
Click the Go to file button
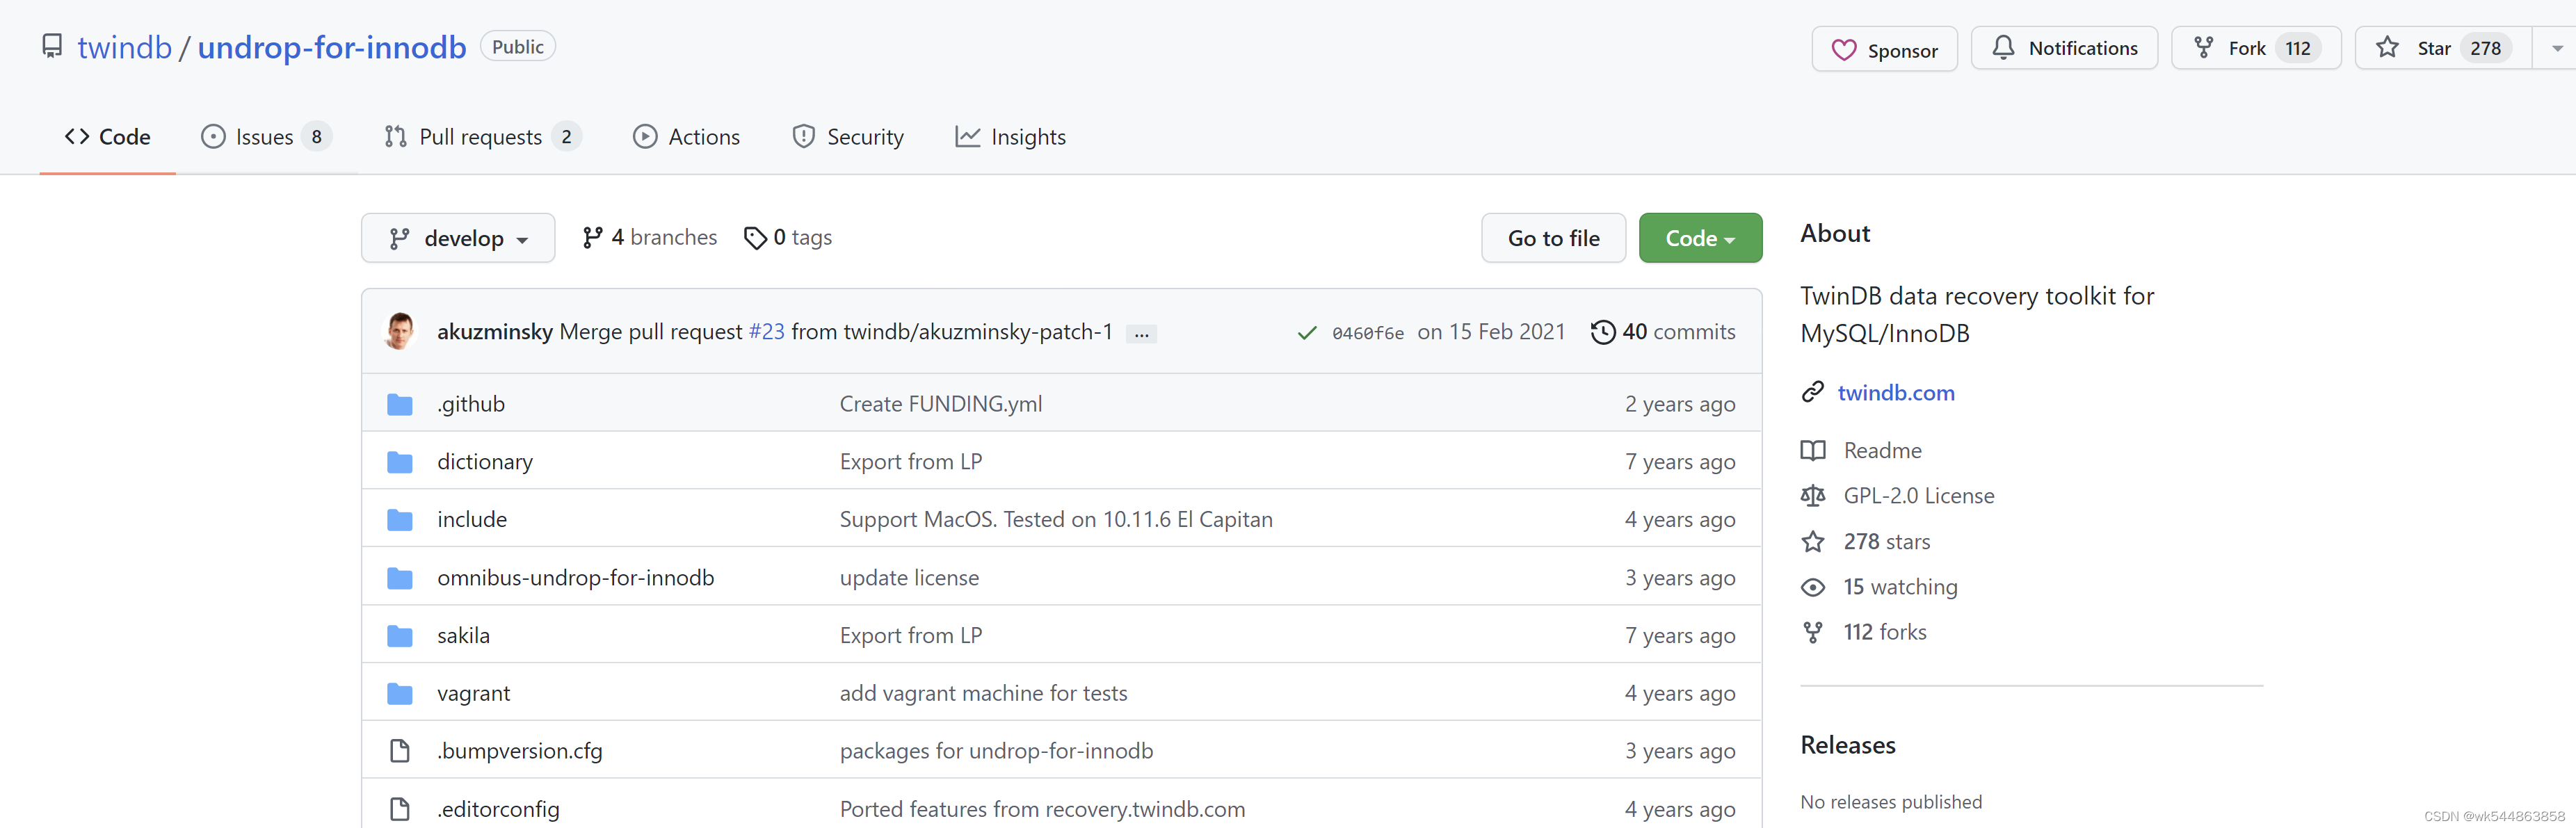[1552, 238]
